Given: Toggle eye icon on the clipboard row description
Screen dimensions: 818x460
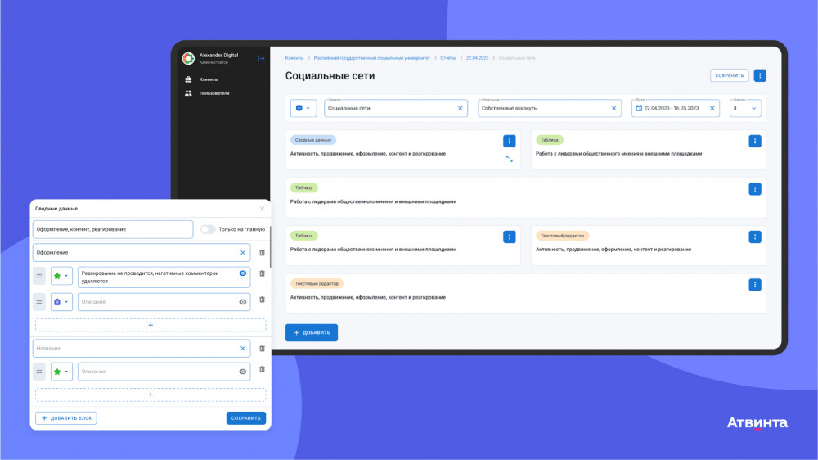Looking at the screenshot, I should (243, 302).
